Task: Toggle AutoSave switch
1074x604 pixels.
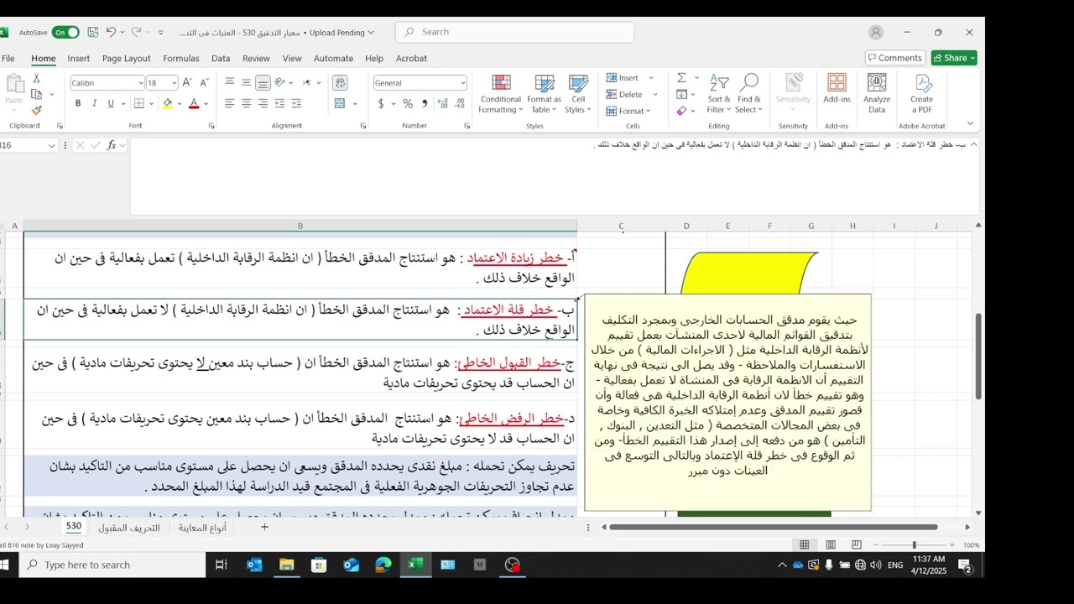Action: pos(65,32)
